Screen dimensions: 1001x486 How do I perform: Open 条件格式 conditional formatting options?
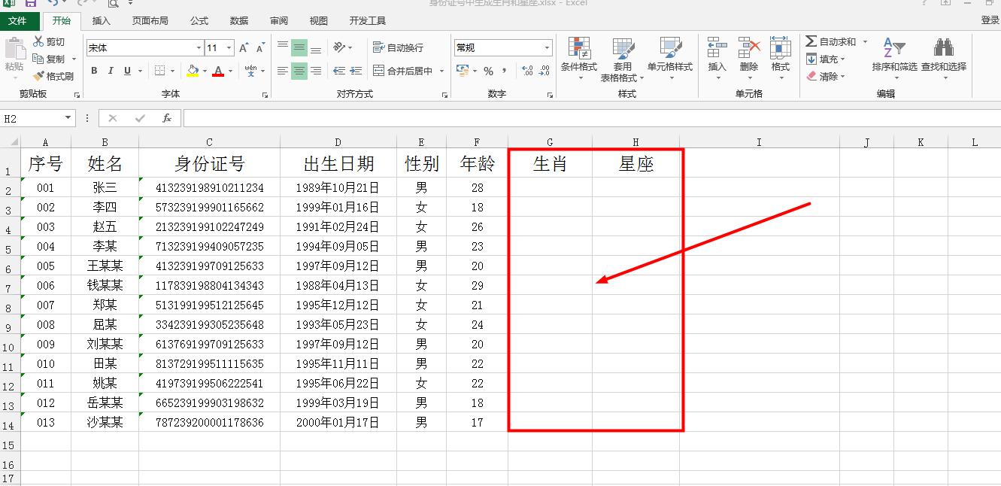pos(581,59)
